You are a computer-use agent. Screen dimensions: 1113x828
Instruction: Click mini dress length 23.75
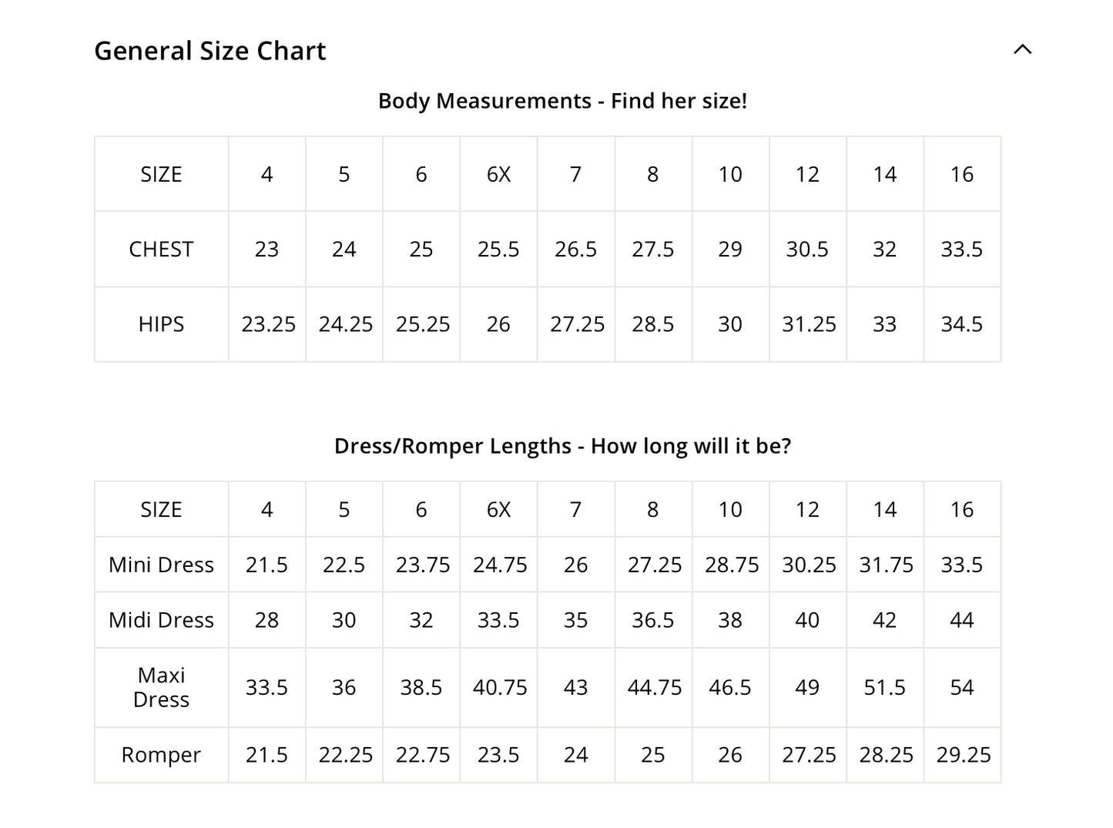[422, 565]
